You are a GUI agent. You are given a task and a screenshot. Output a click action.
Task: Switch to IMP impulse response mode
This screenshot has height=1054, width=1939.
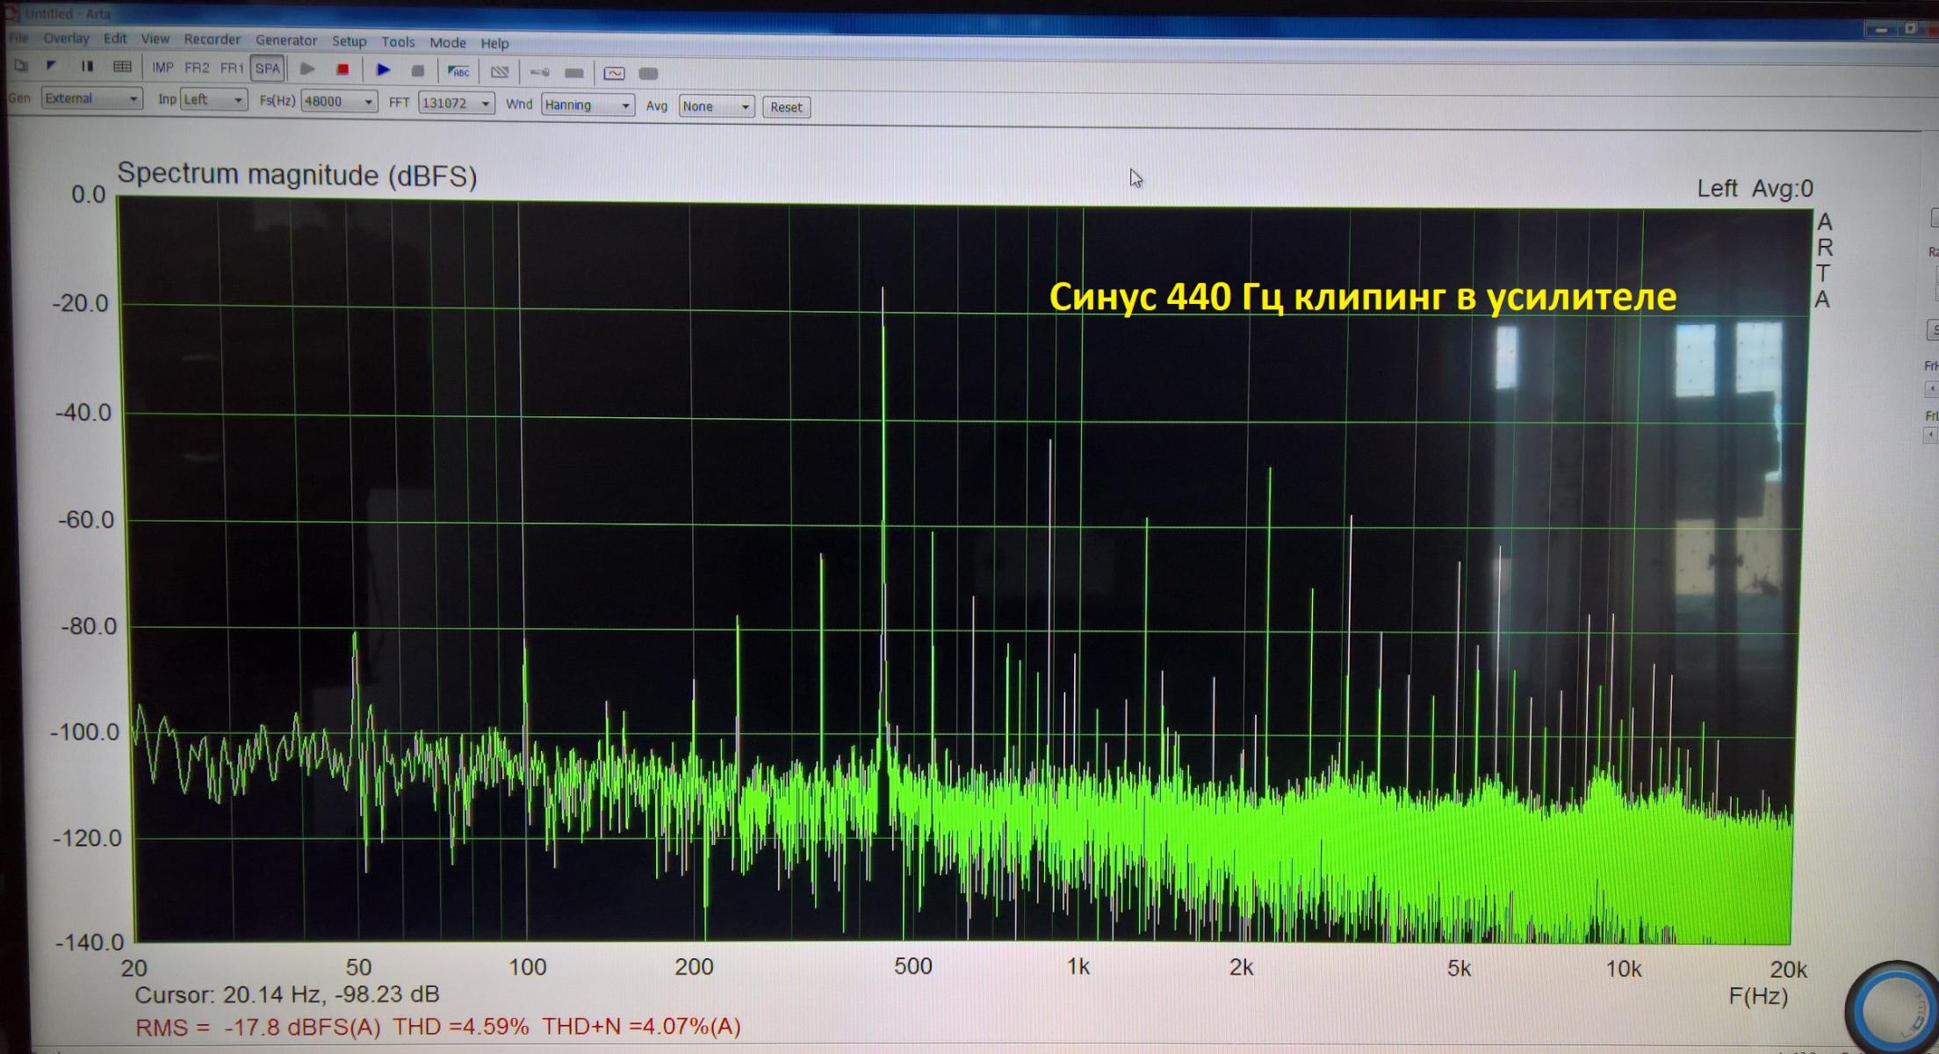point(162,68)
